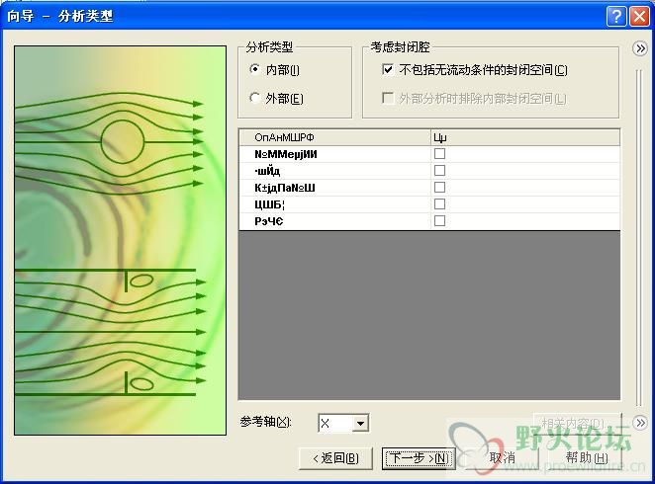Click the upper double-chevron navigator button
The height and width of the screenshot is (484, 655).
click(x=640, y=48)
